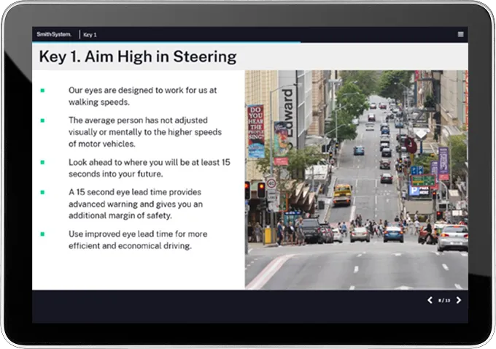This screenshot has width=496, height=349.
Task: Click the blue parking P sign in photo
Action: [414, 191]
